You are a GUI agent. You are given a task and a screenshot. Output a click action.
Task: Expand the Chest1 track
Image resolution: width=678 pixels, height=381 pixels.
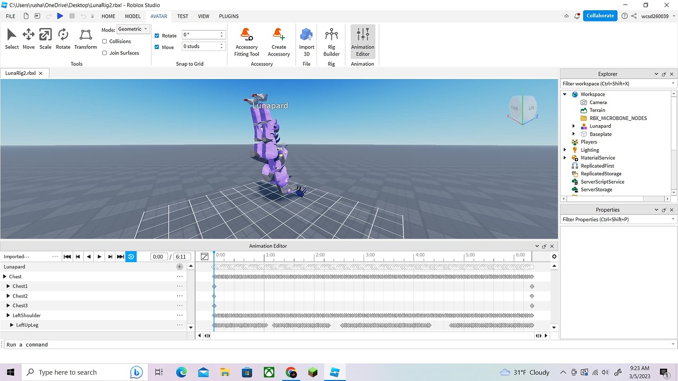(x=8, y=286)
